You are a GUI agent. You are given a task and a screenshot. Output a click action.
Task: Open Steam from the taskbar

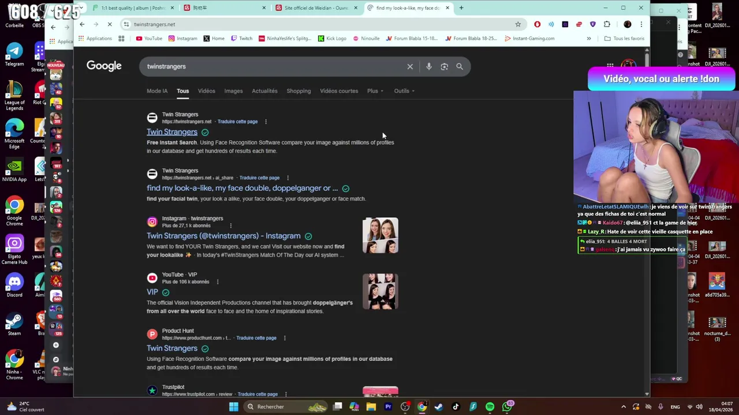(439, 407)
